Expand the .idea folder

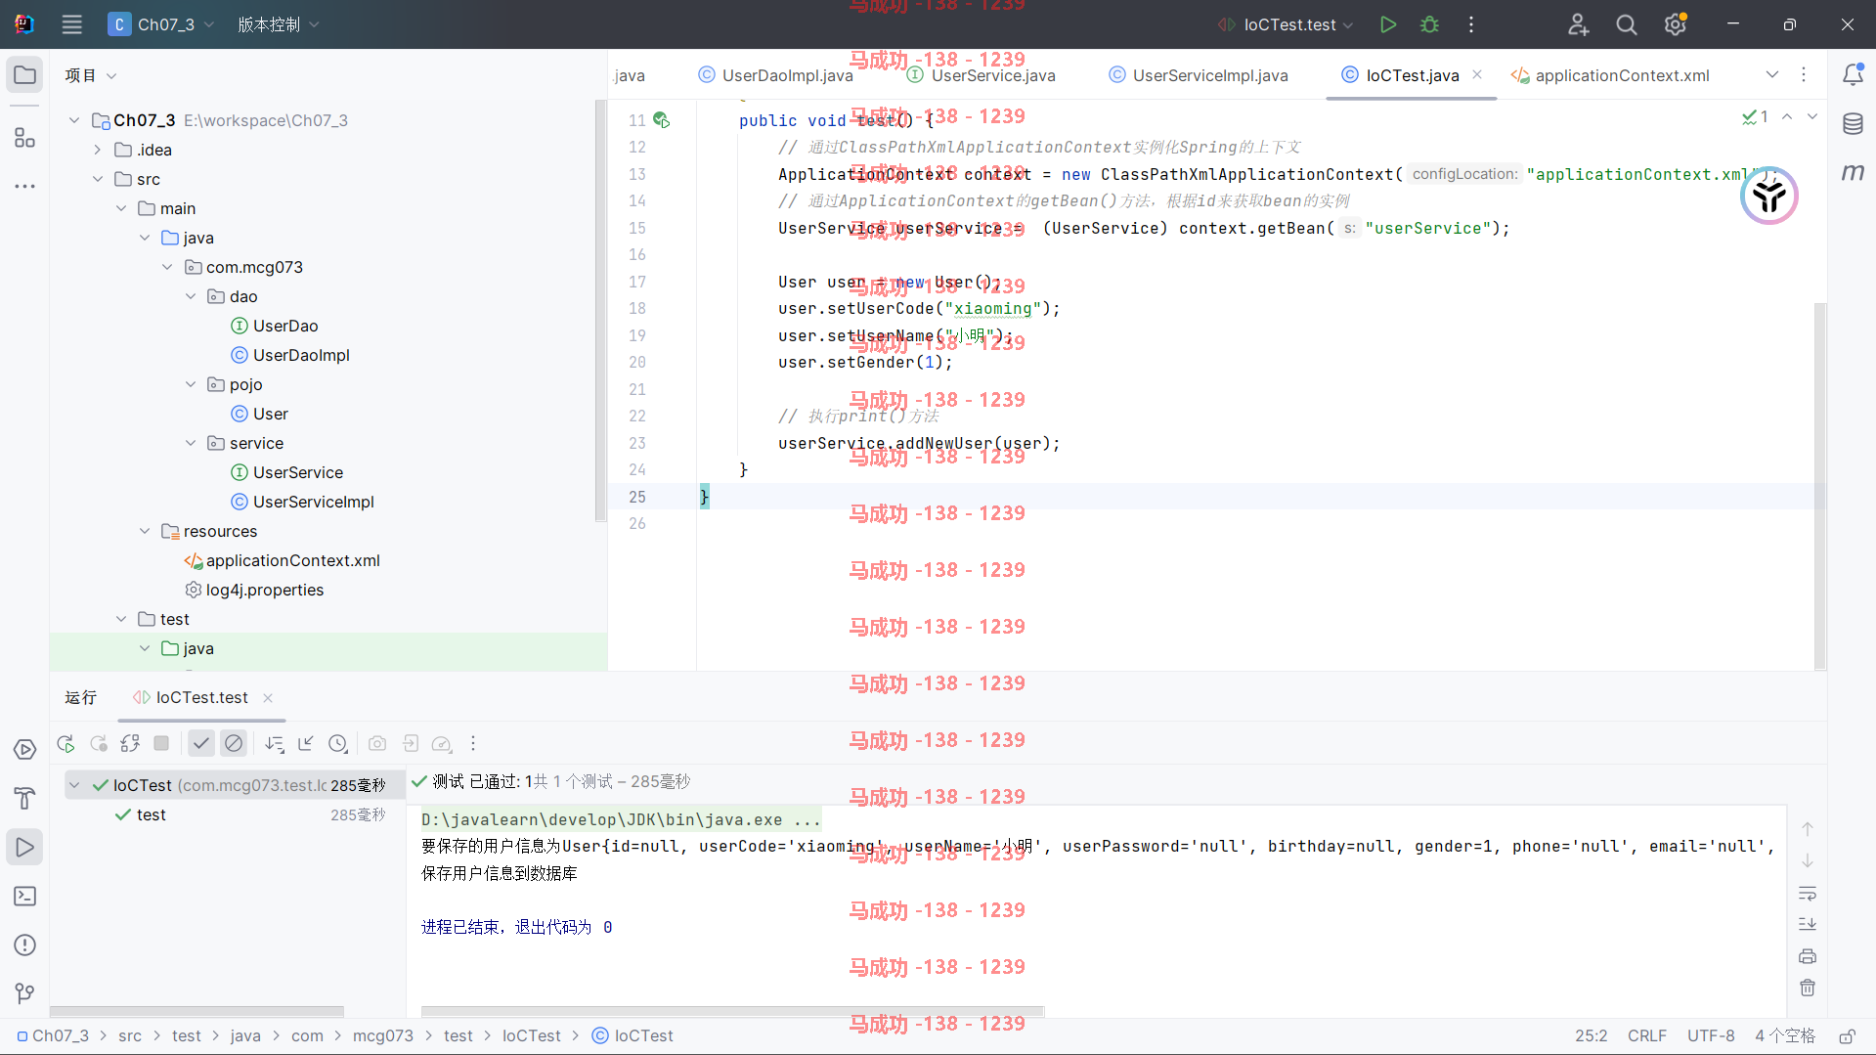coord(98,150)
